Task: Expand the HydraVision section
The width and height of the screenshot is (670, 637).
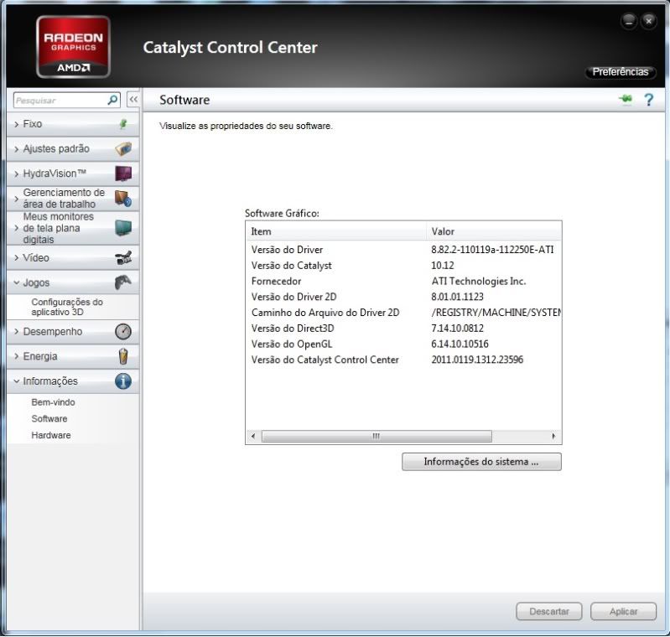Action: 73,173
